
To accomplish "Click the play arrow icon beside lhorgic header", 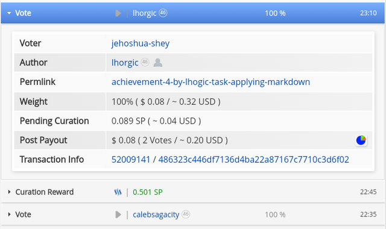I will [x=118, y=13].
